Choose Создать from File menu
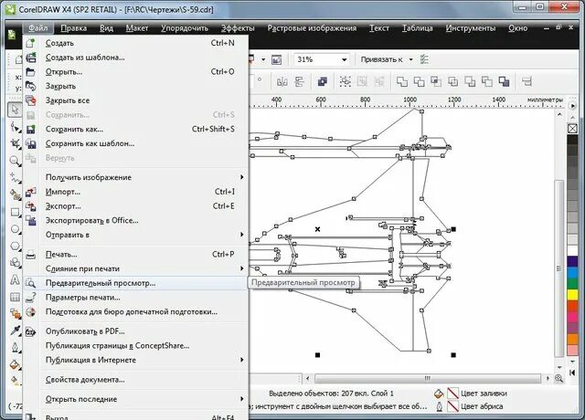 136,43
